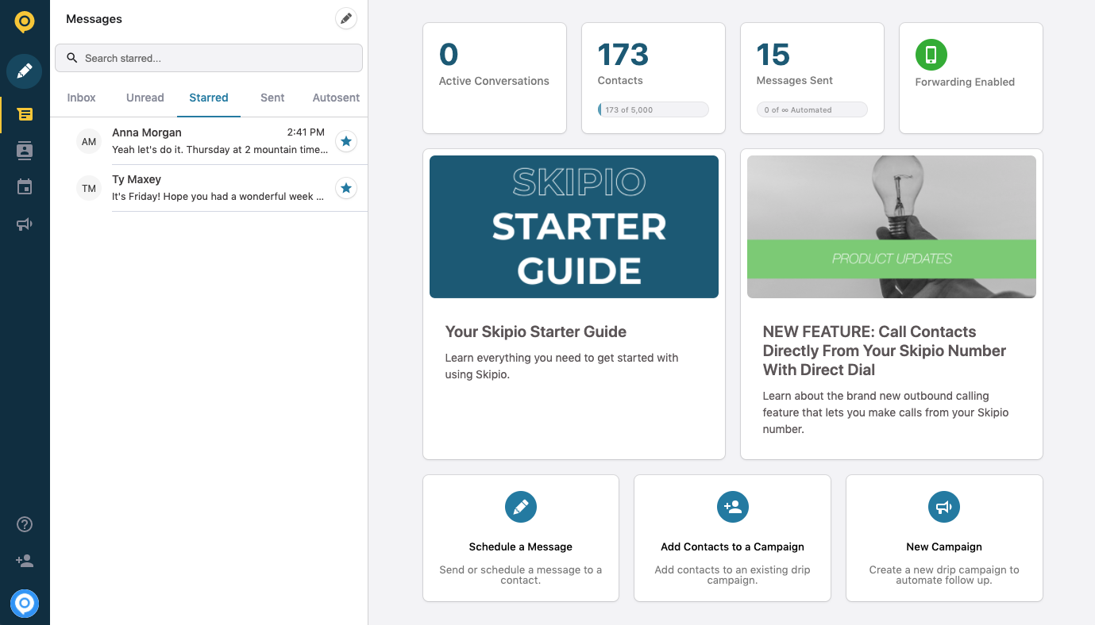Open the Calendar icon in the sidebar
The image size is (1095, 625).
(24, 186)
